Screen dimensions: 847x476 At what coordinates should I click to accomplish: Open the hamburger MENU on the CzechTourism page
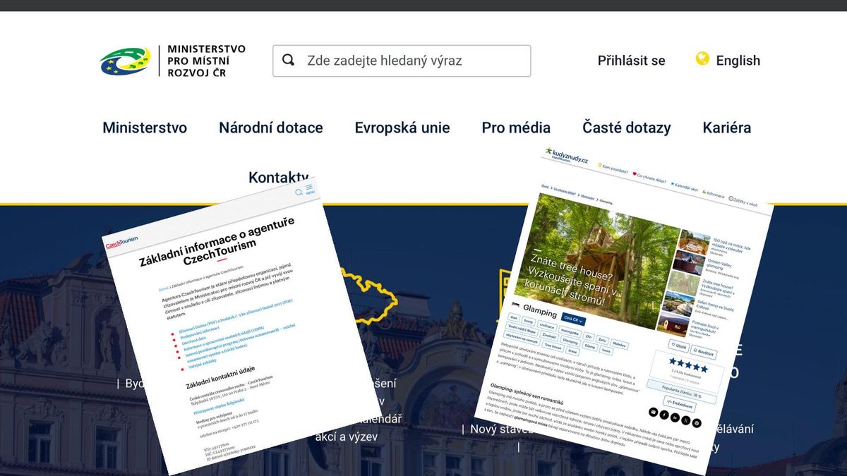(310, 189)
